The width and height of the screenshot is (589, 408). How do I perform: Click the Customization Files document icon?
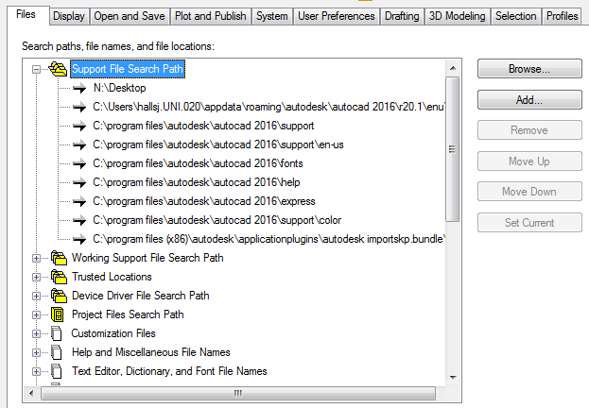[56, 333]
